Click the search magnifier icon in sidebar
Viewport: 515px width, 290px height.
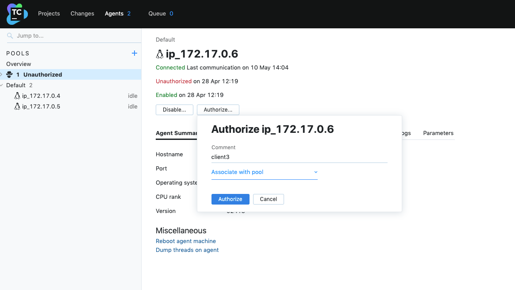coord(10,36)
